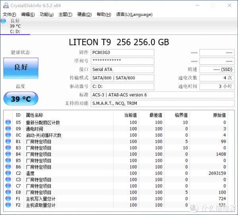Click the 支持的功能 label
Viewport: 238px width, 215px height.
[77, 104]
